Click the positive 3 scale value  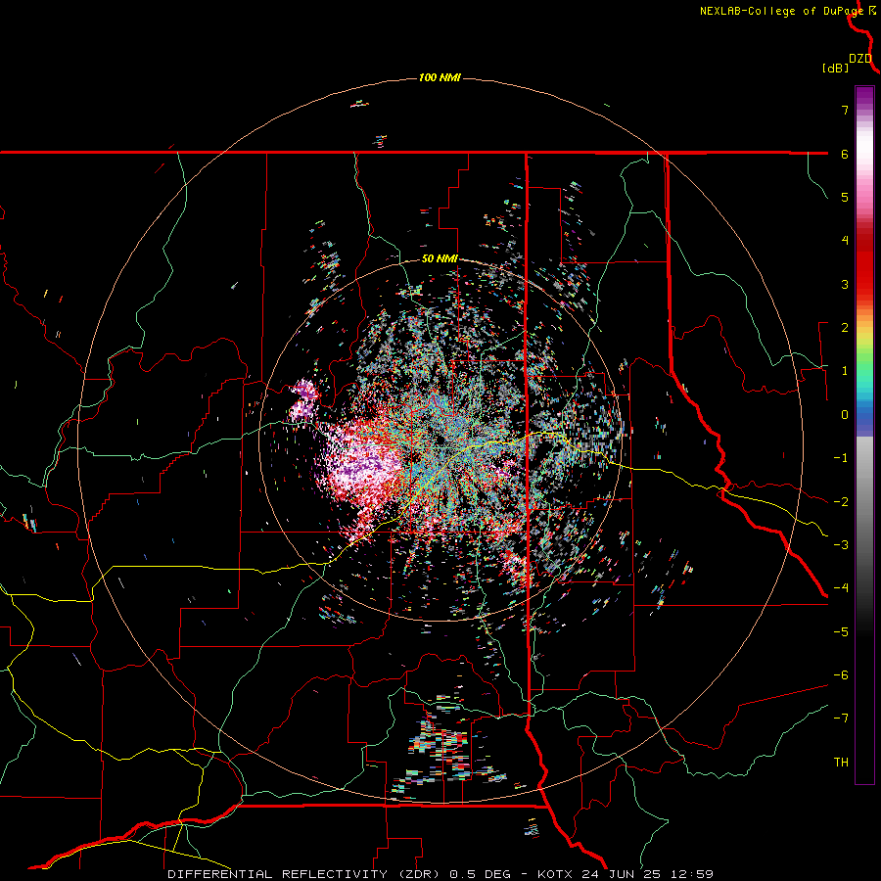click(845, 284)
